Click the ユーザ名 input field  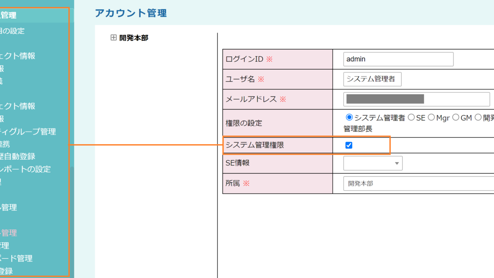tap(372, 79)
